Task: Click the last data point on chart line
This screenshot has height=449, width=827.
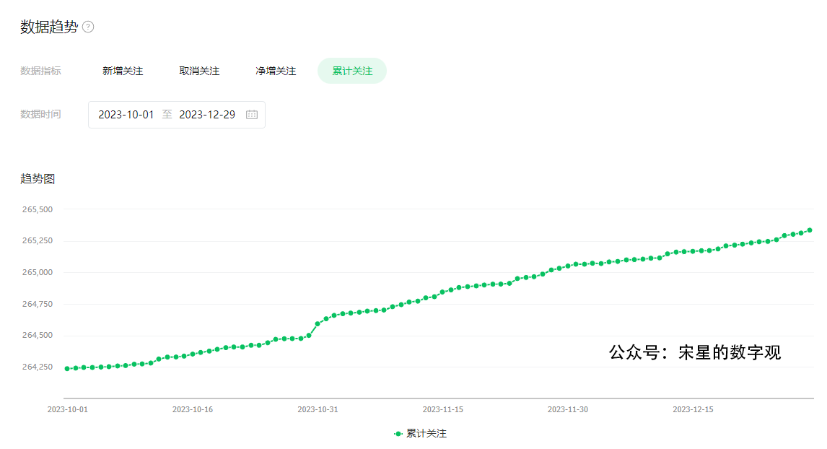Action: pos(810,230)
